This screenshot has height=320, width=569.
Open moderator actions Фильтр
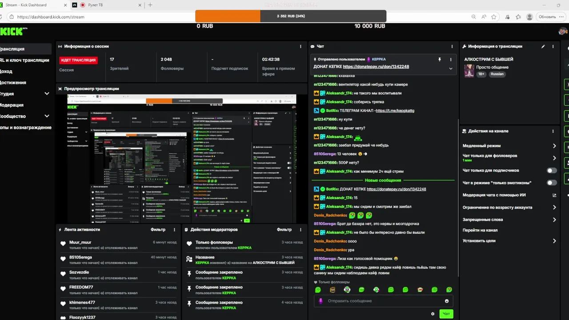pyautogui.click(x=284, y=230)
